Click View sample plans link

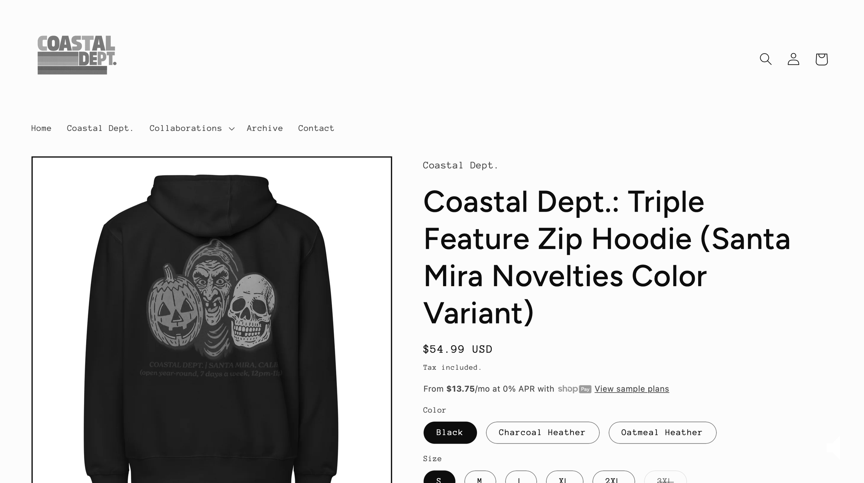pyautogui.click(x=632, y=389)
